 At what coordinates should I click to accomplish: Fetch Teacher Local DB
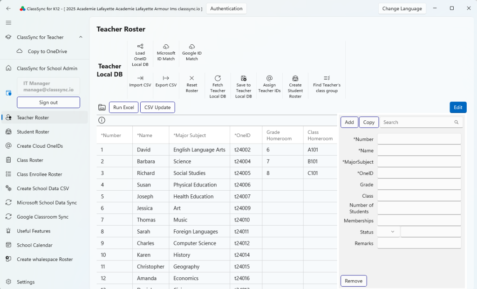tap(218, 87)
